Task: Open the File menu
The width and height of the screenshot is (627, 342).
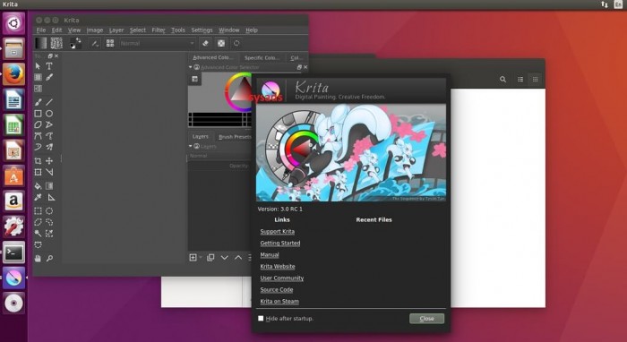Action: tap(41, 30)
